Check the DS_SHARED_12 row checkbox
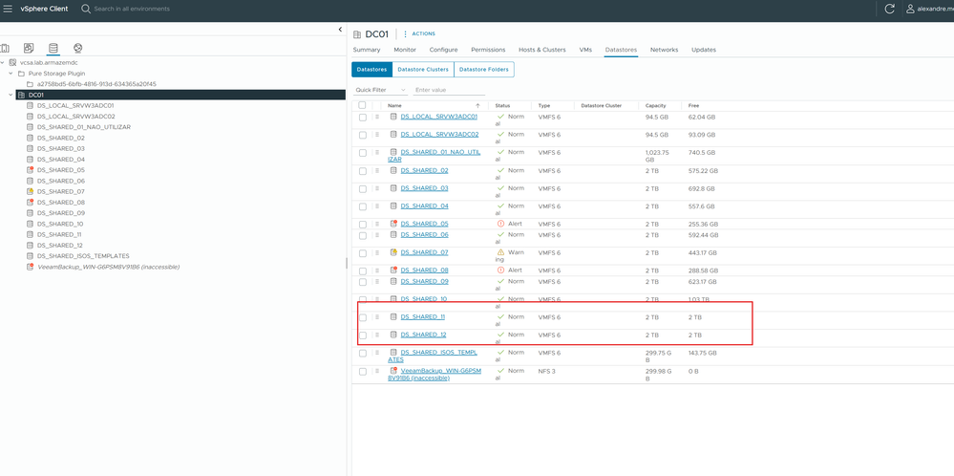The width and height of the screenshot is (954, 476). pyautogui.click(x=363, y=335)
